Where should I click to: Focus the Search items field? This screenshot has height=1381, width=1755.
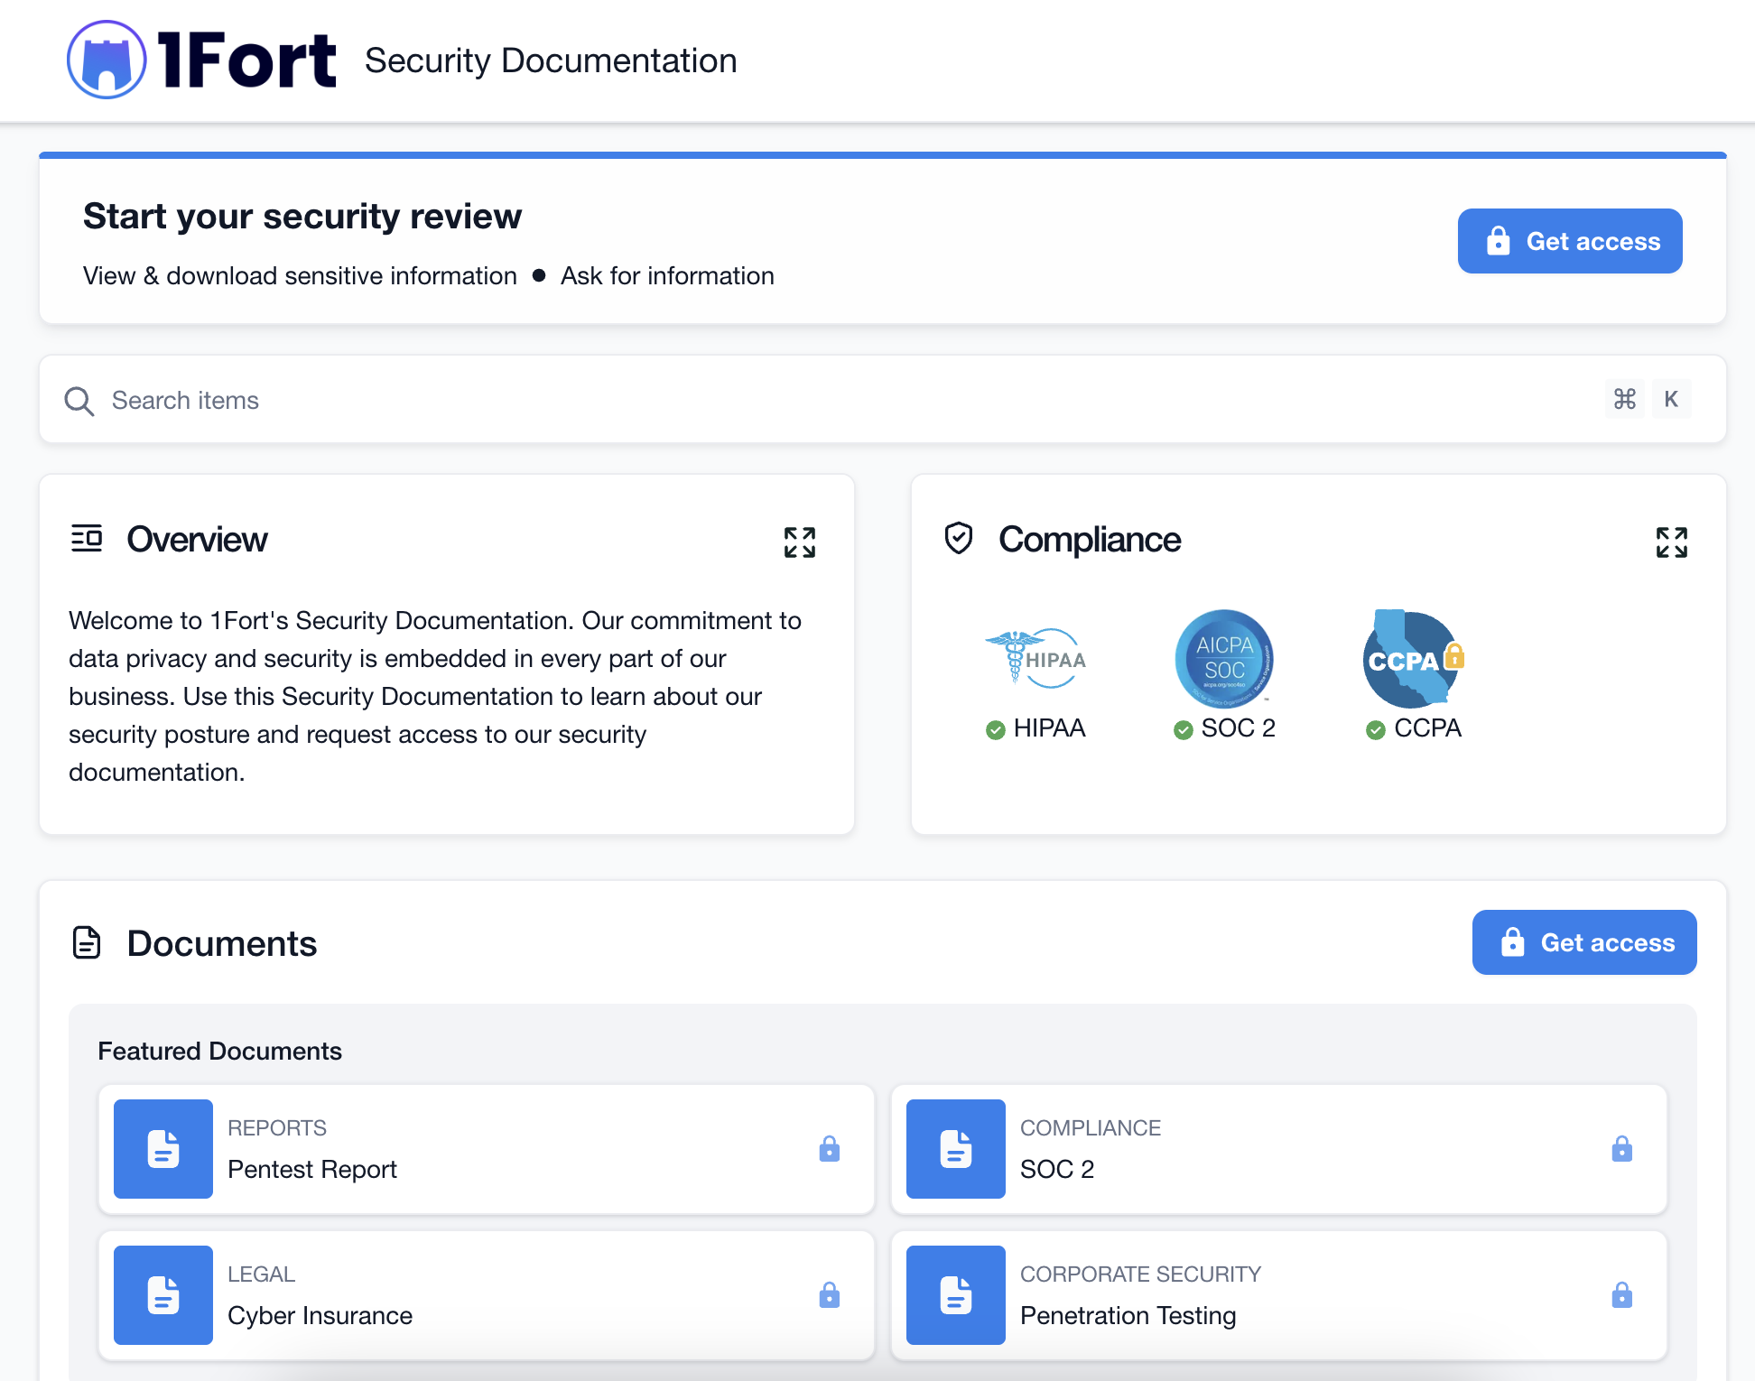(883, 399)
